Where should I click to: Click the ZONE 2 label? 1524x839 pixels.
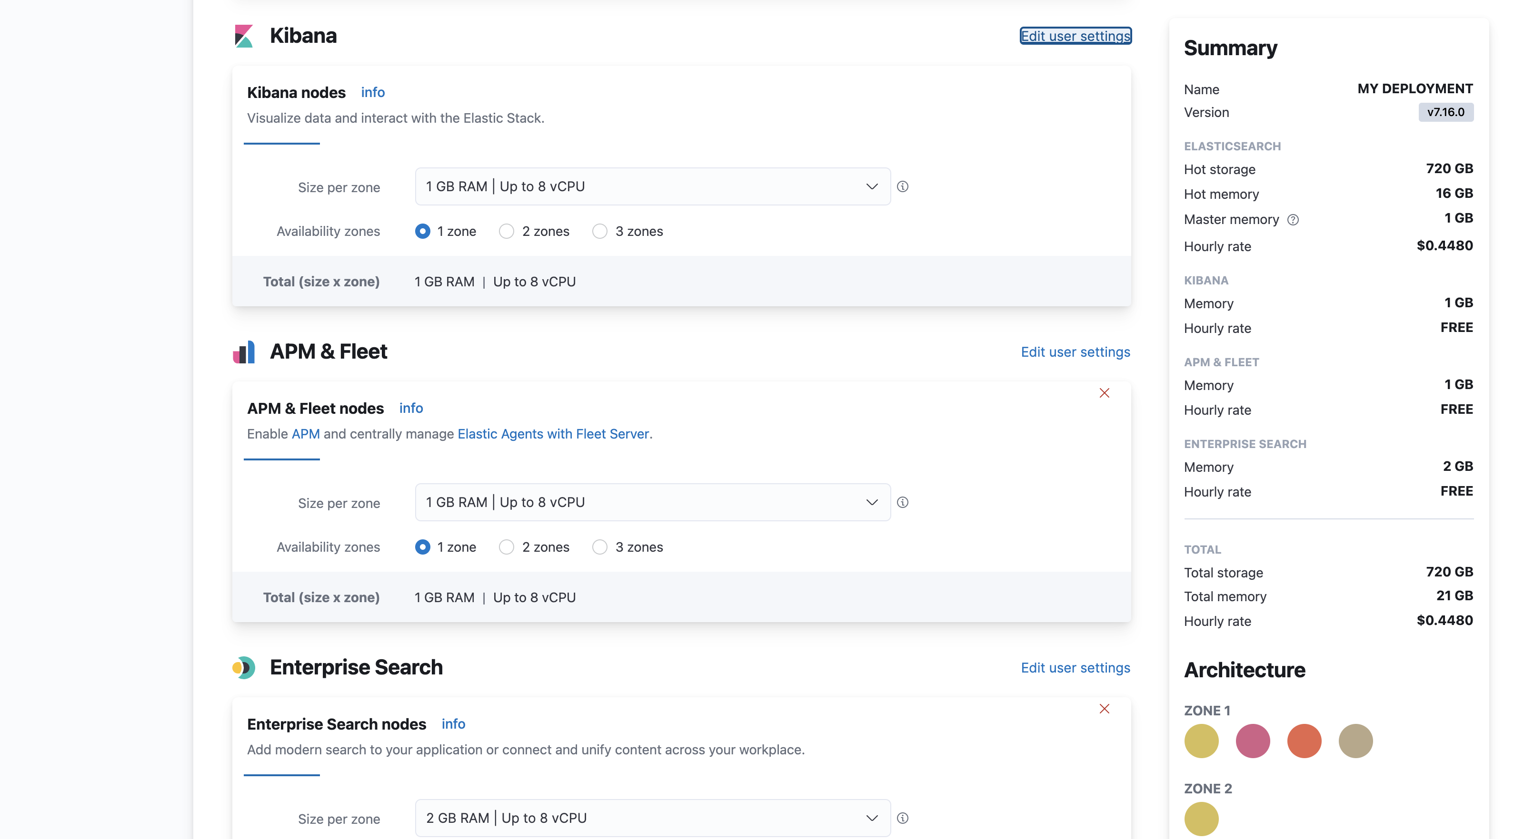pos(1207,789)
